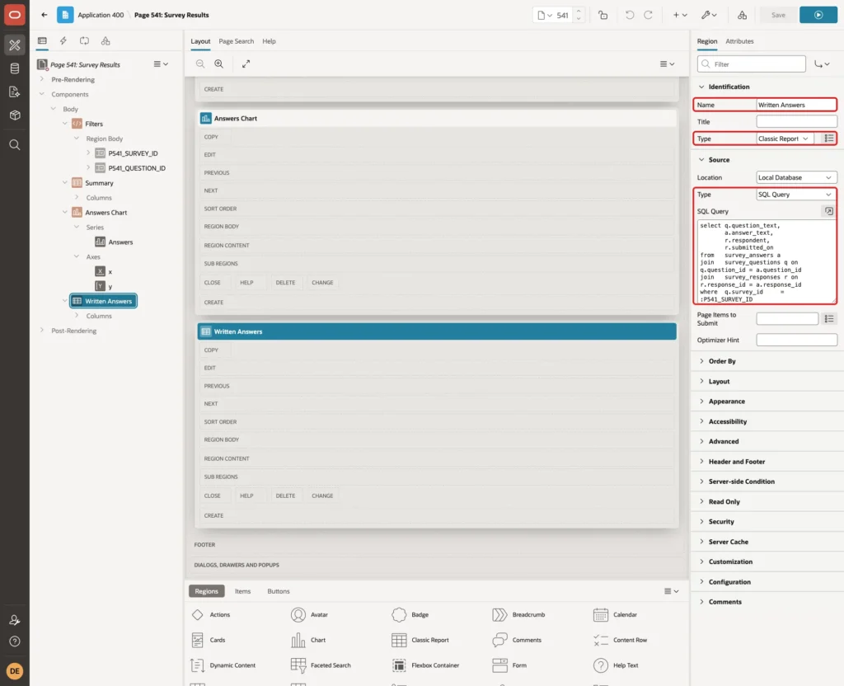The width and height of the screenshot is (844, 686).
Task: Open SQL Workshop icon in left sidebar
Action: (x=15, y=68)
